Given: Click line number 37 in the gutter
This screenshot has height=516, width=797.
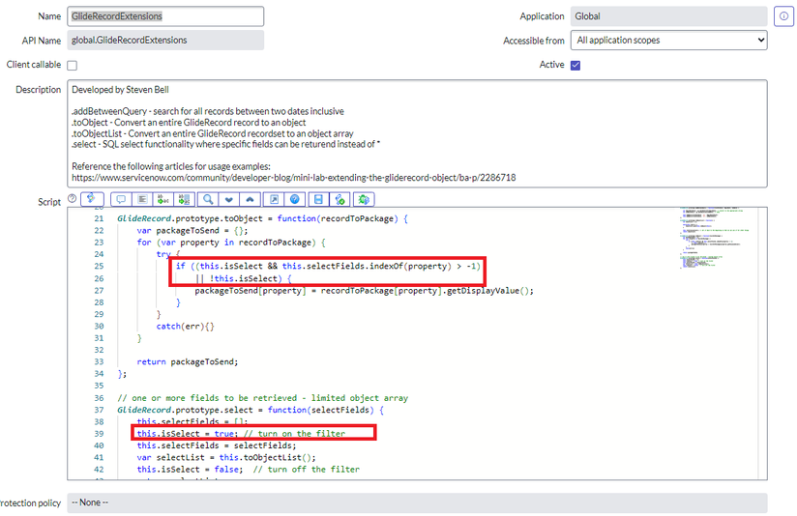Looking at the screenshot, I should (99, 410).
